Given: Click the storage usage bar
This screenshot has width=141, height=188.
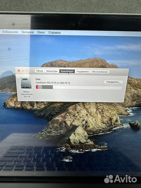Looking at the screenshot, I should pos(79,87).
